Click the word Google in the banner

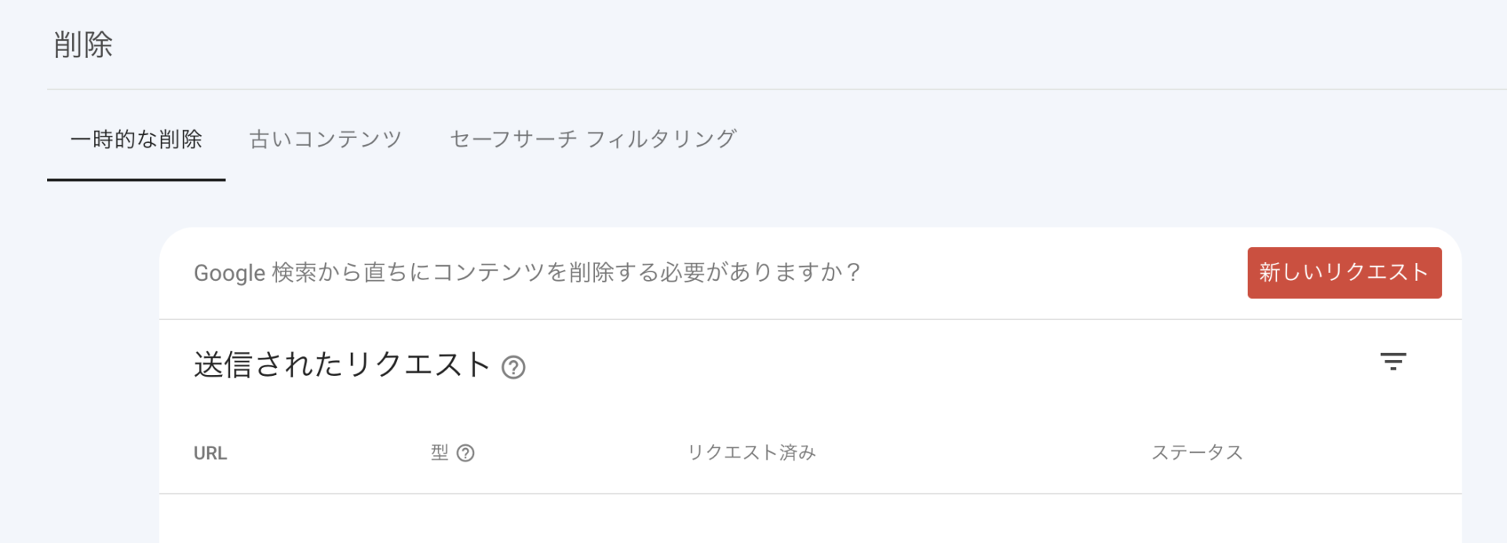229,273
